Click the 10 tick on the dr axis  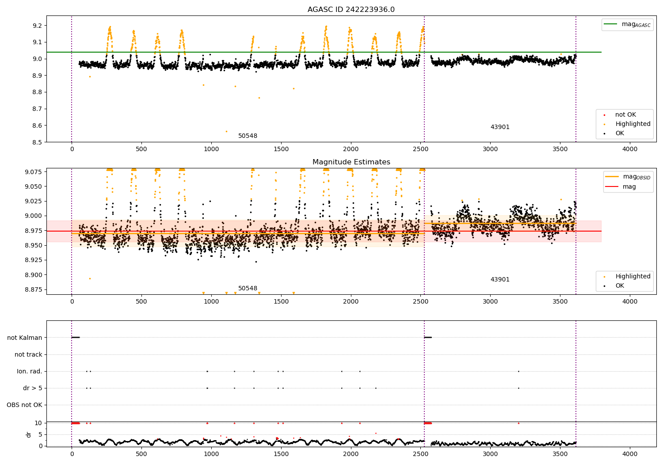38,423
